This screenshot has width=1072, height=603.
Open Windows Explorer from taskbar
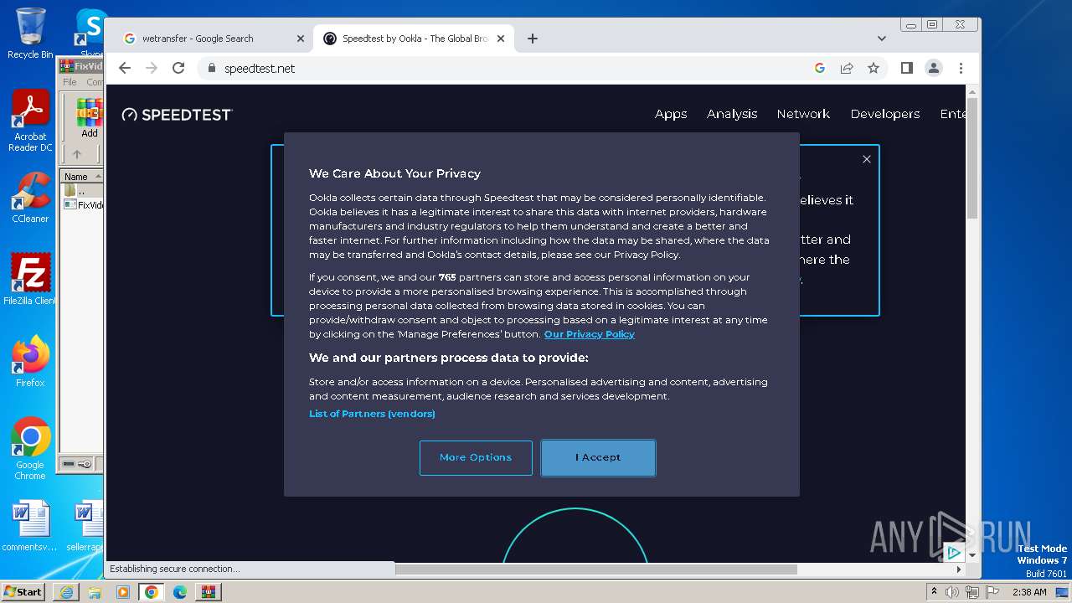coord(95,592)
